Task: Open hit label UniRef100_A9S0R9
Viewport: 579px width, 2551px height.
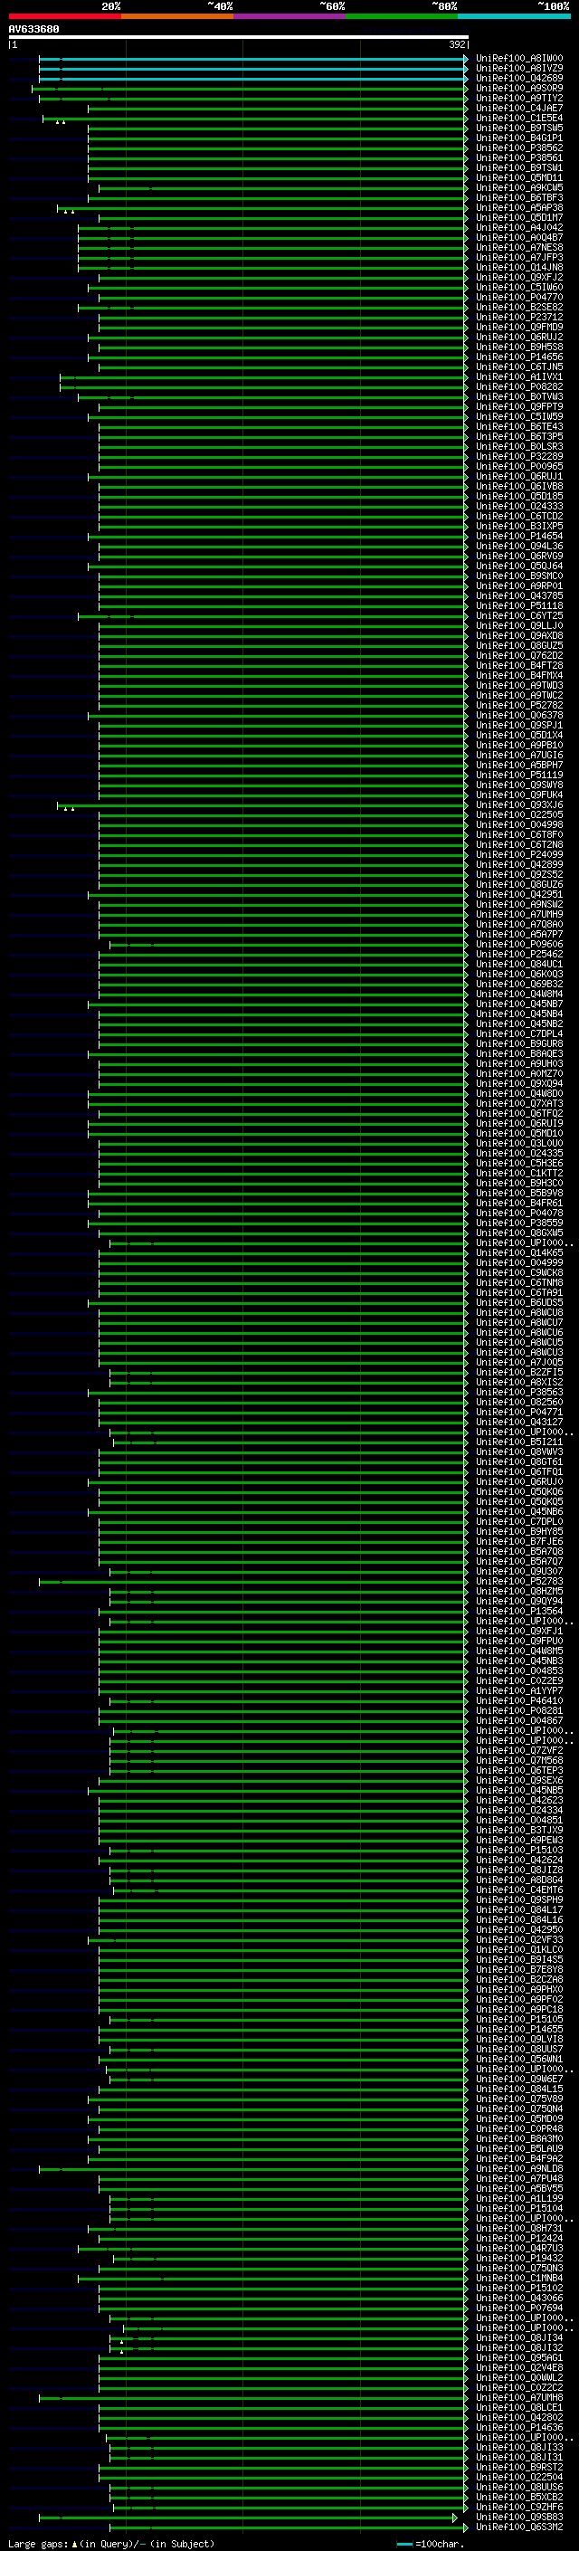Action: pyautogui.click(x=519, y=89)
